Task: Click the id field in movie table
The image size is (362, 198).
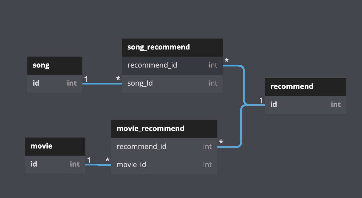Action: (55, 164)
